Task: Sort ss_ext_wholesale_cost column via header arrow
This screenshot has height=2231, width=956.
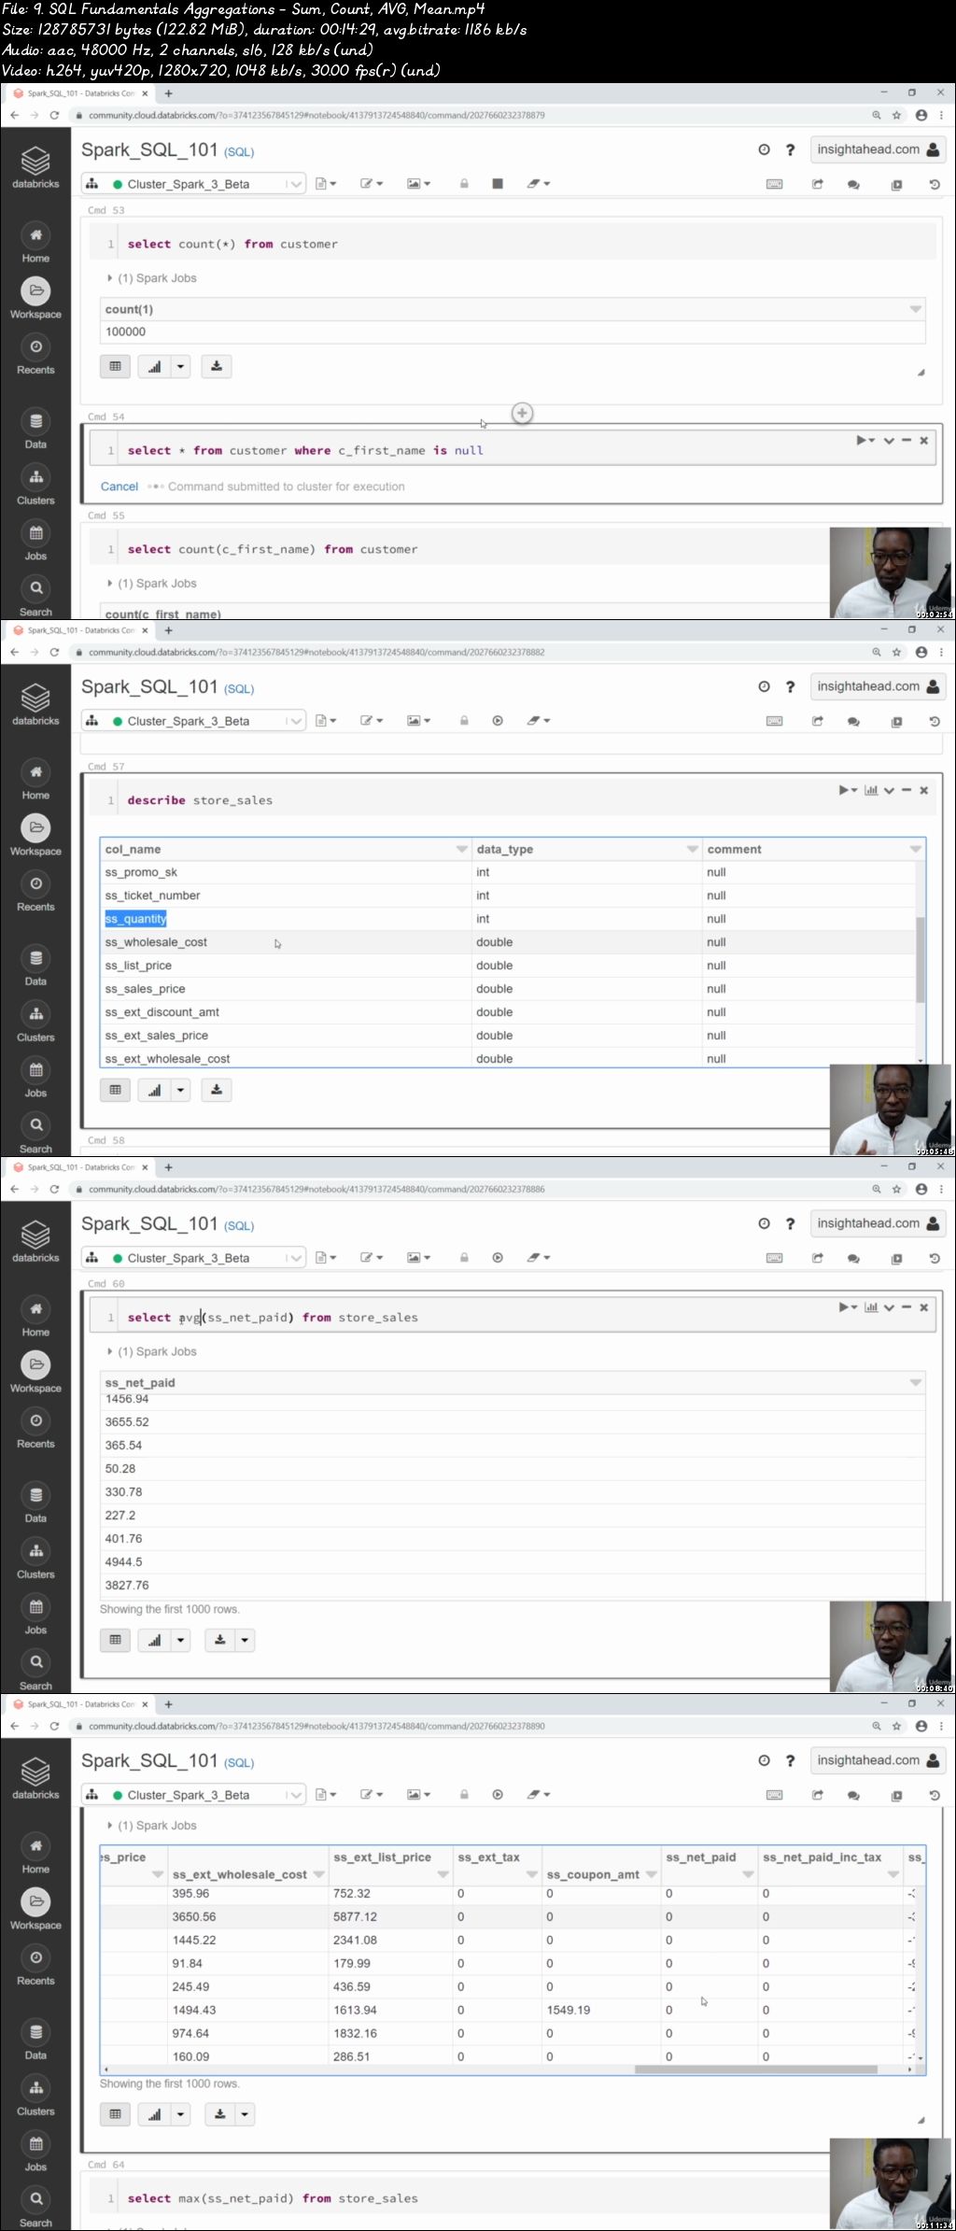Action: click(x=318, y=1874)
